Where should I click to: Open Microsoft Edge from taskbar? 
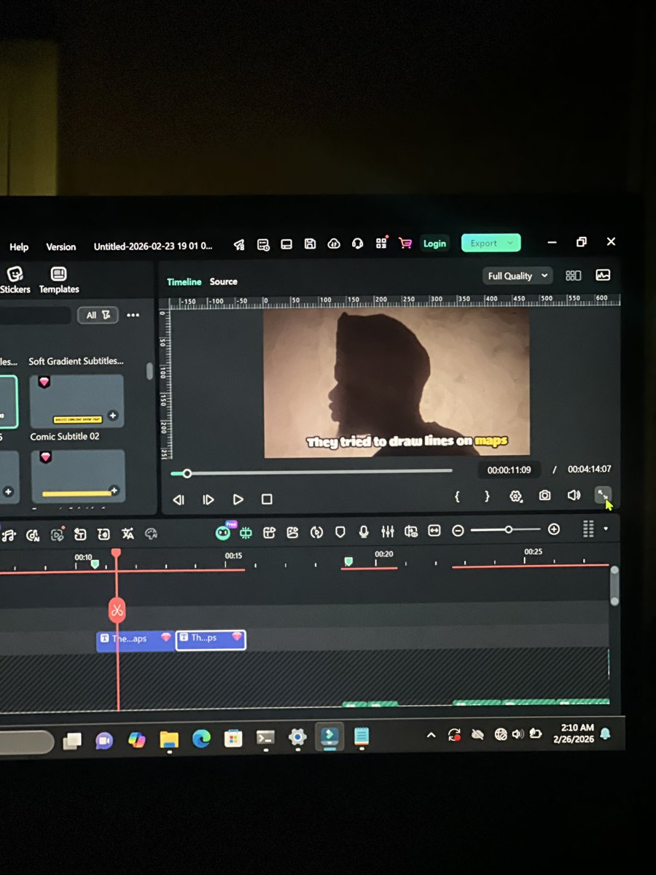point(201,739)
